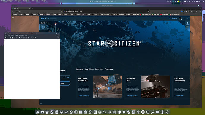The height and width of the screenshot is (115, 205).
Task: Open the Document menu in Mousepad
Action: pyautogui.click(x=21, y=35)
